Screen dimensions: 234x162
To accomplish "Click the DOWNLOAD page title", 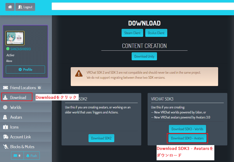I will (144, 23).
